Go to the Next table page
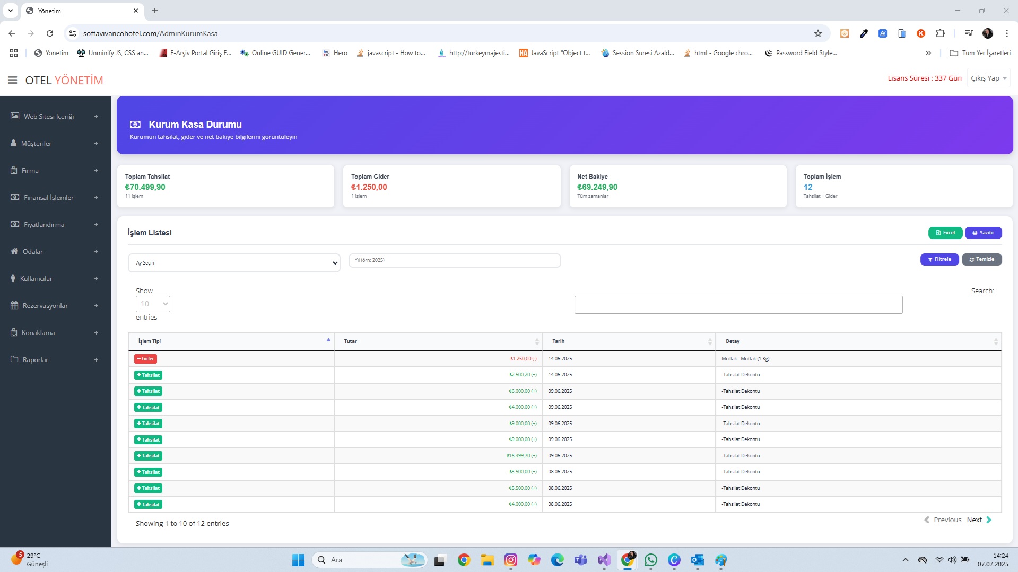1018x572 pixels. [x=979, y=520]
